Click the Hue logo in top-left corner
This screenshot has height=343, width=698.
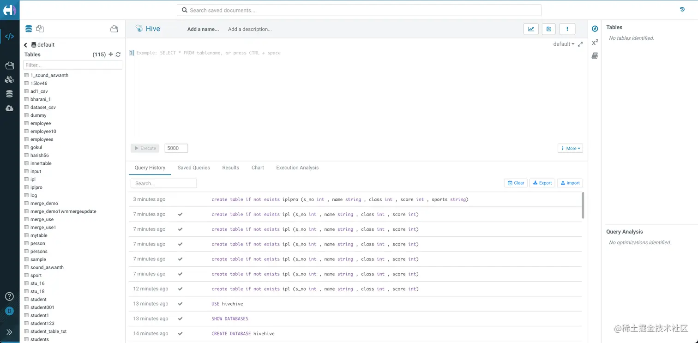coord(9,10)
